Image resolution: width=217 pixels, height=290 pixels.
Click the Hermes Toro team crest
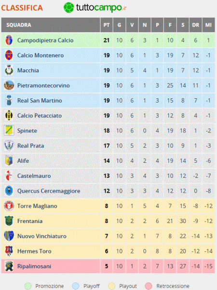pyautogui.click(x=9, y=251)
